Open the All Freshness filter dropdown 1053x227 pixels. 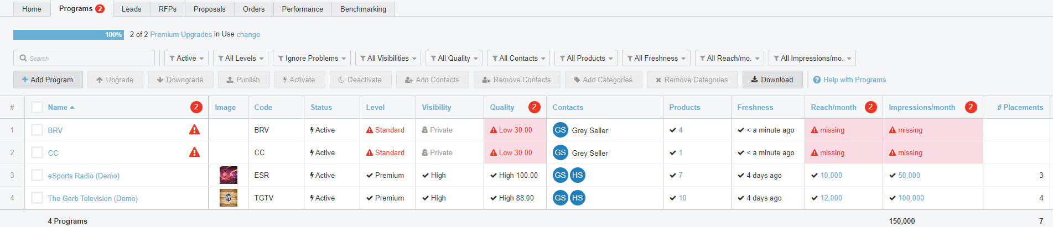[x=656, y=58]
